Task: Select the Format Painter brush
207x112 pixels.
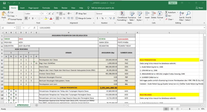Action: pos(8,19)
